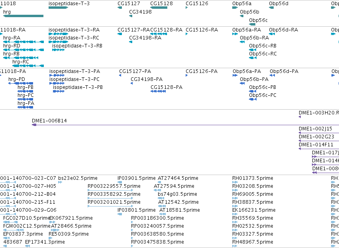Click the RH69005.5prime EST

point(235,198)
